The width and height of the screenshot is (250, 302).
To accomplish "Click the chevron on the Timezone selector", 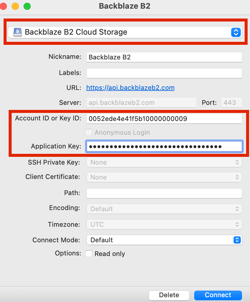I will (238, 224).
